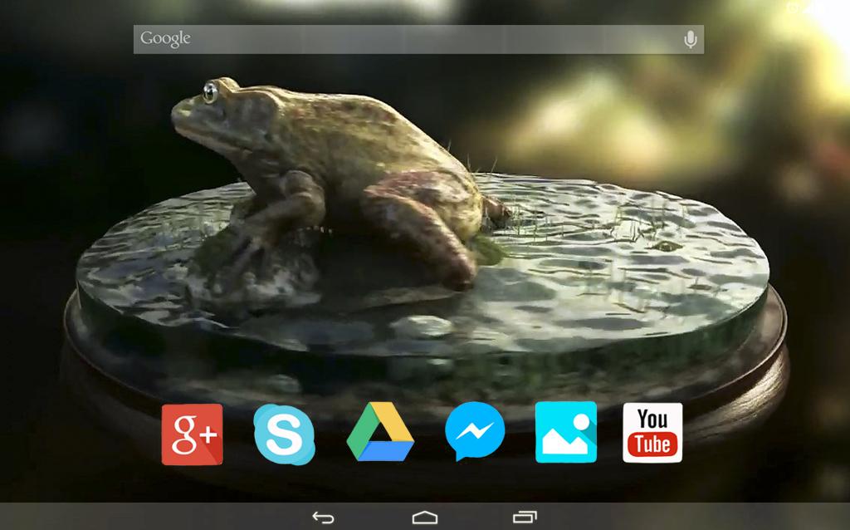Open the Google Drive app
The image size is (850, 530).
coord(380,432)
